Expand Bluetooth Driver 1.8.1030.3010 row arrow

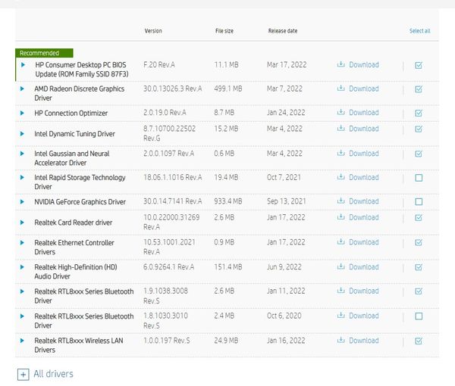click(x=22, y=316)
